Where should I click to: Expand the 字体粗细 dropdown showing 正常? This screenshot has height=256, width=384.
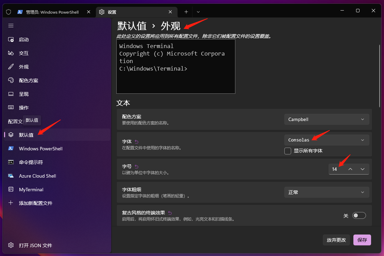(x=326, y=192)
